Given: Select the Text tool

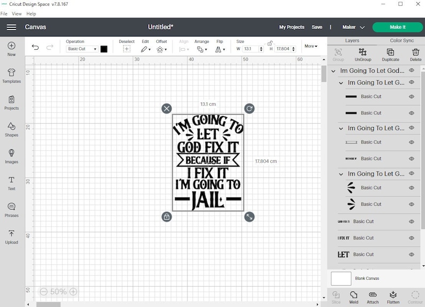Looking at the screenshot, I should point(11,183).
